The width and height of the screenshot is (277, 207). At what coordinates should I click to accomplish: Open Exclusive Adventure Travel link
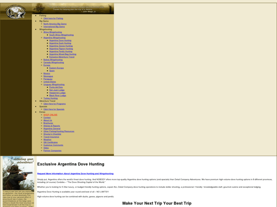[x=62, y=57]
